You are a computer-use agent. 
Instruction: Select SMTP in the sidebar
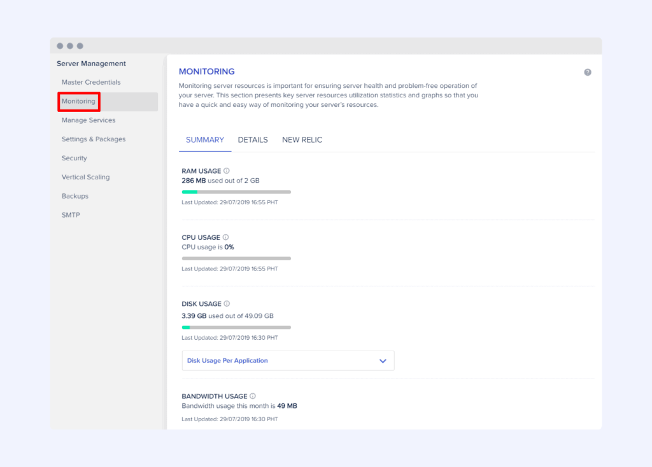pos(71,215)
